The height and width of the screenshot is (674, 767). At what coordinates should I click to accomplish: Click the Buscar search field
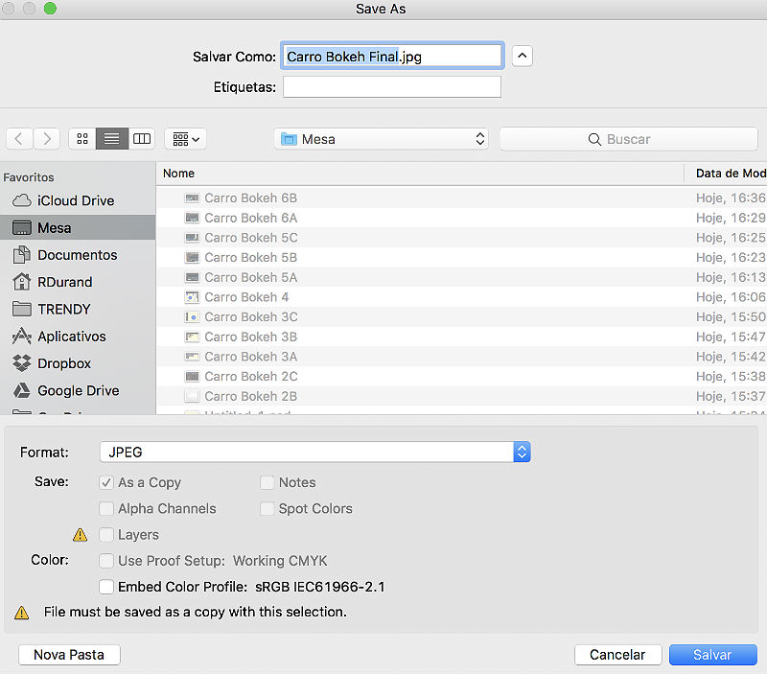coord(628,139)
